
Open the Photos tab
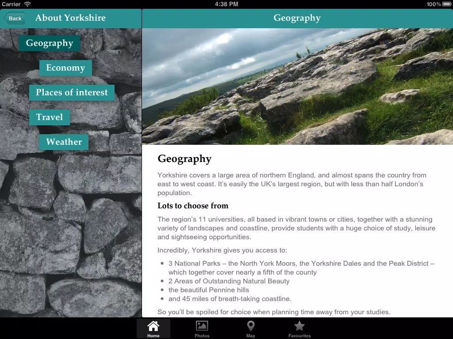click(x=202, y=328)
